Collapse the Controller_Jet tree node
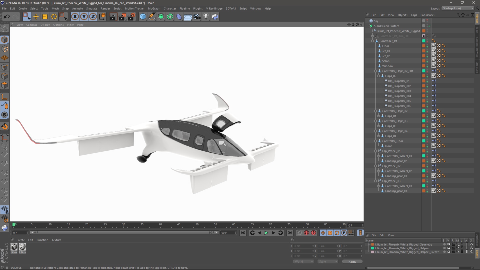 (373, 41)
